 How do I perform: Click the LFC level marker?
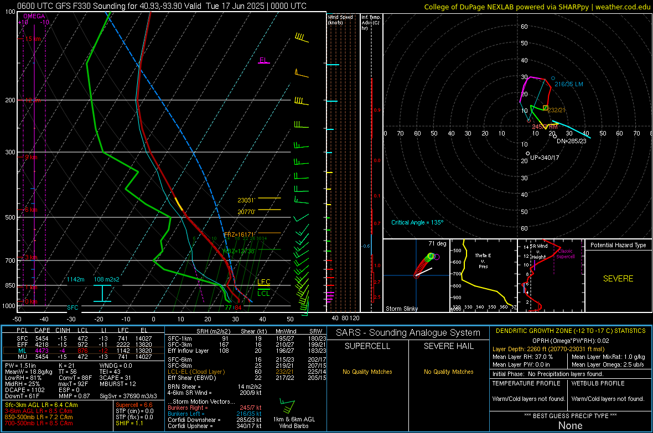coord(263,282)
